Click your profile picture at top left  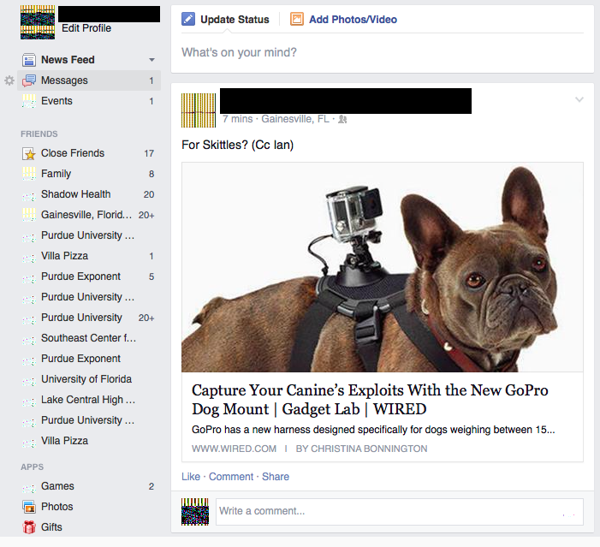(x=38, y=22)
